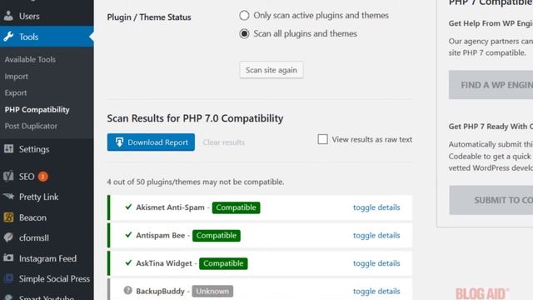Click the Tools wrench icon
The height and width of the screenshot is (300, 533).
point(8,37)
